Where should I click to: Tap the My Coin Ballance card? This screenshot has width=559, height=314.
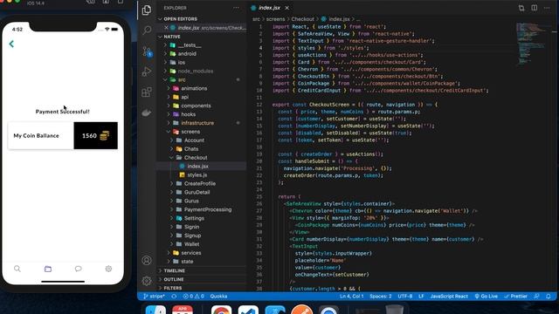(63, 136)
